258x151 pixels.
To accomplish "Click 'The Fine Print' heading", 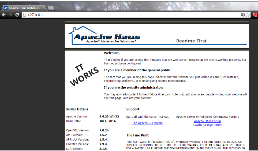I will coord(137,135).
